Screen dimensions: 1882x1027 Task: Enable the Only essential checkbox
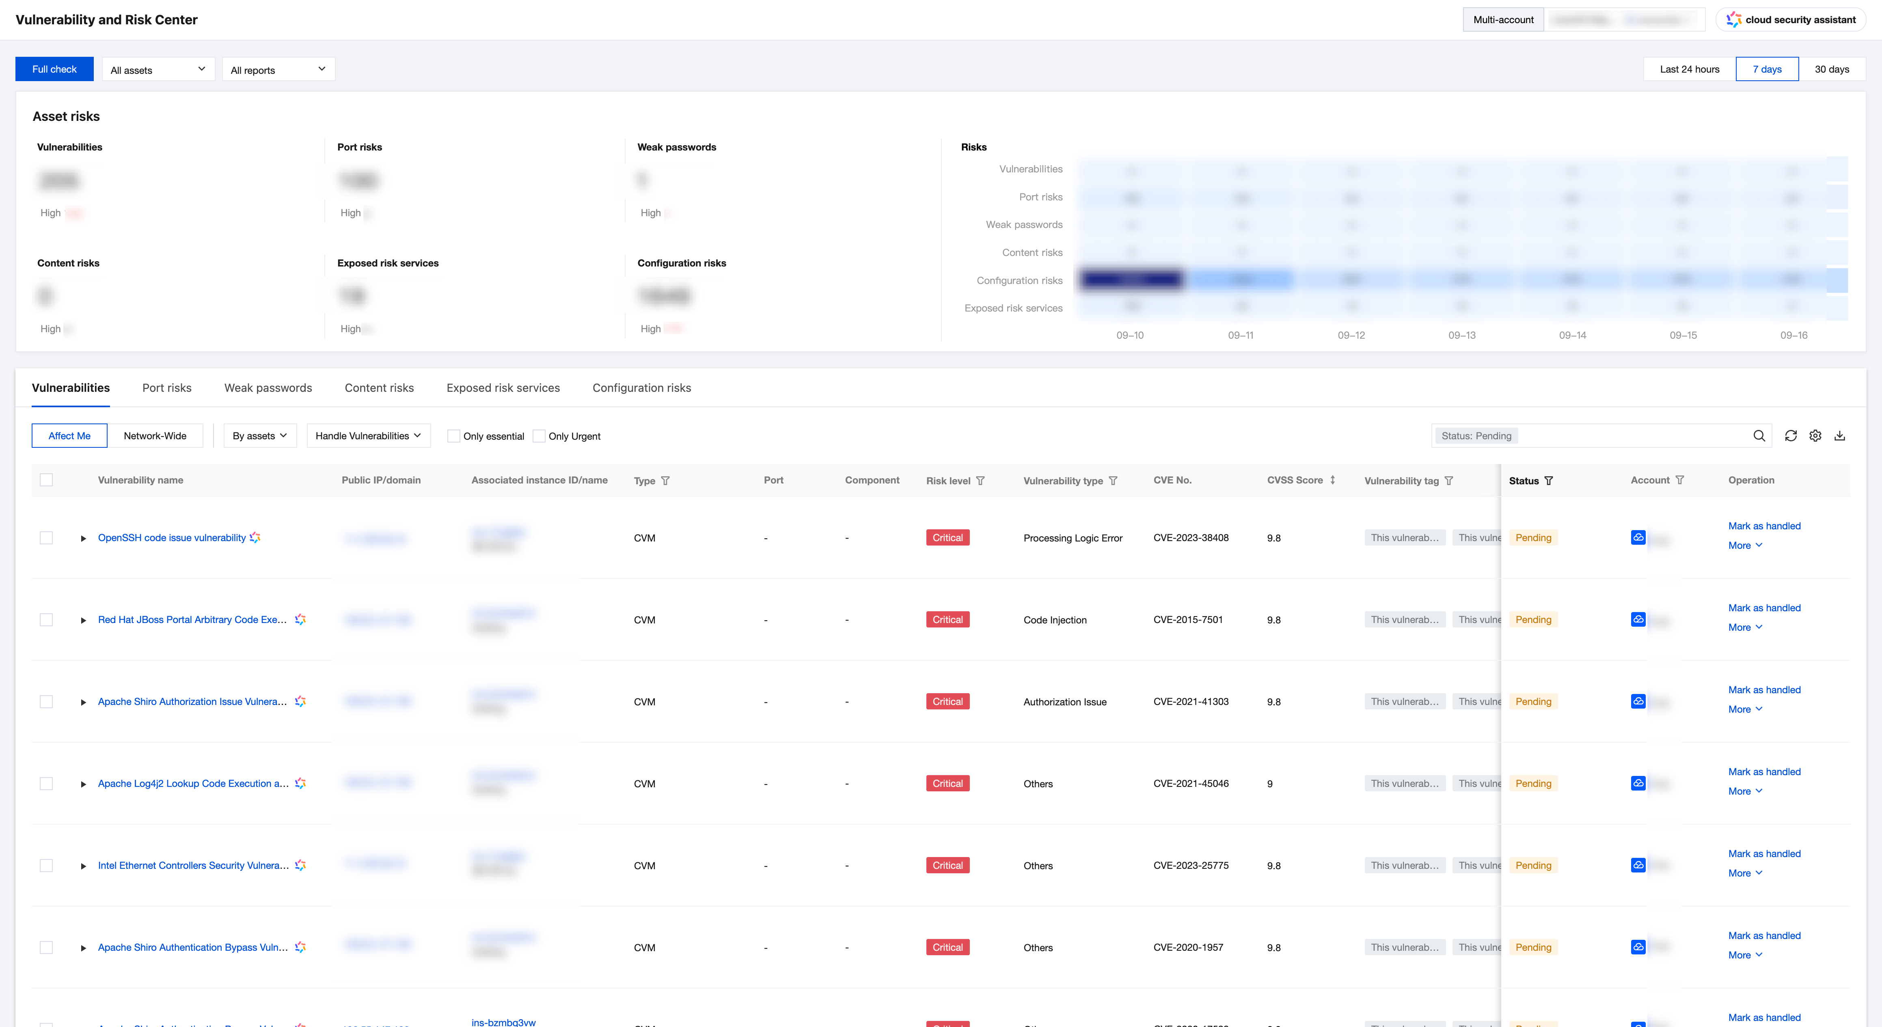coord(454,436)
